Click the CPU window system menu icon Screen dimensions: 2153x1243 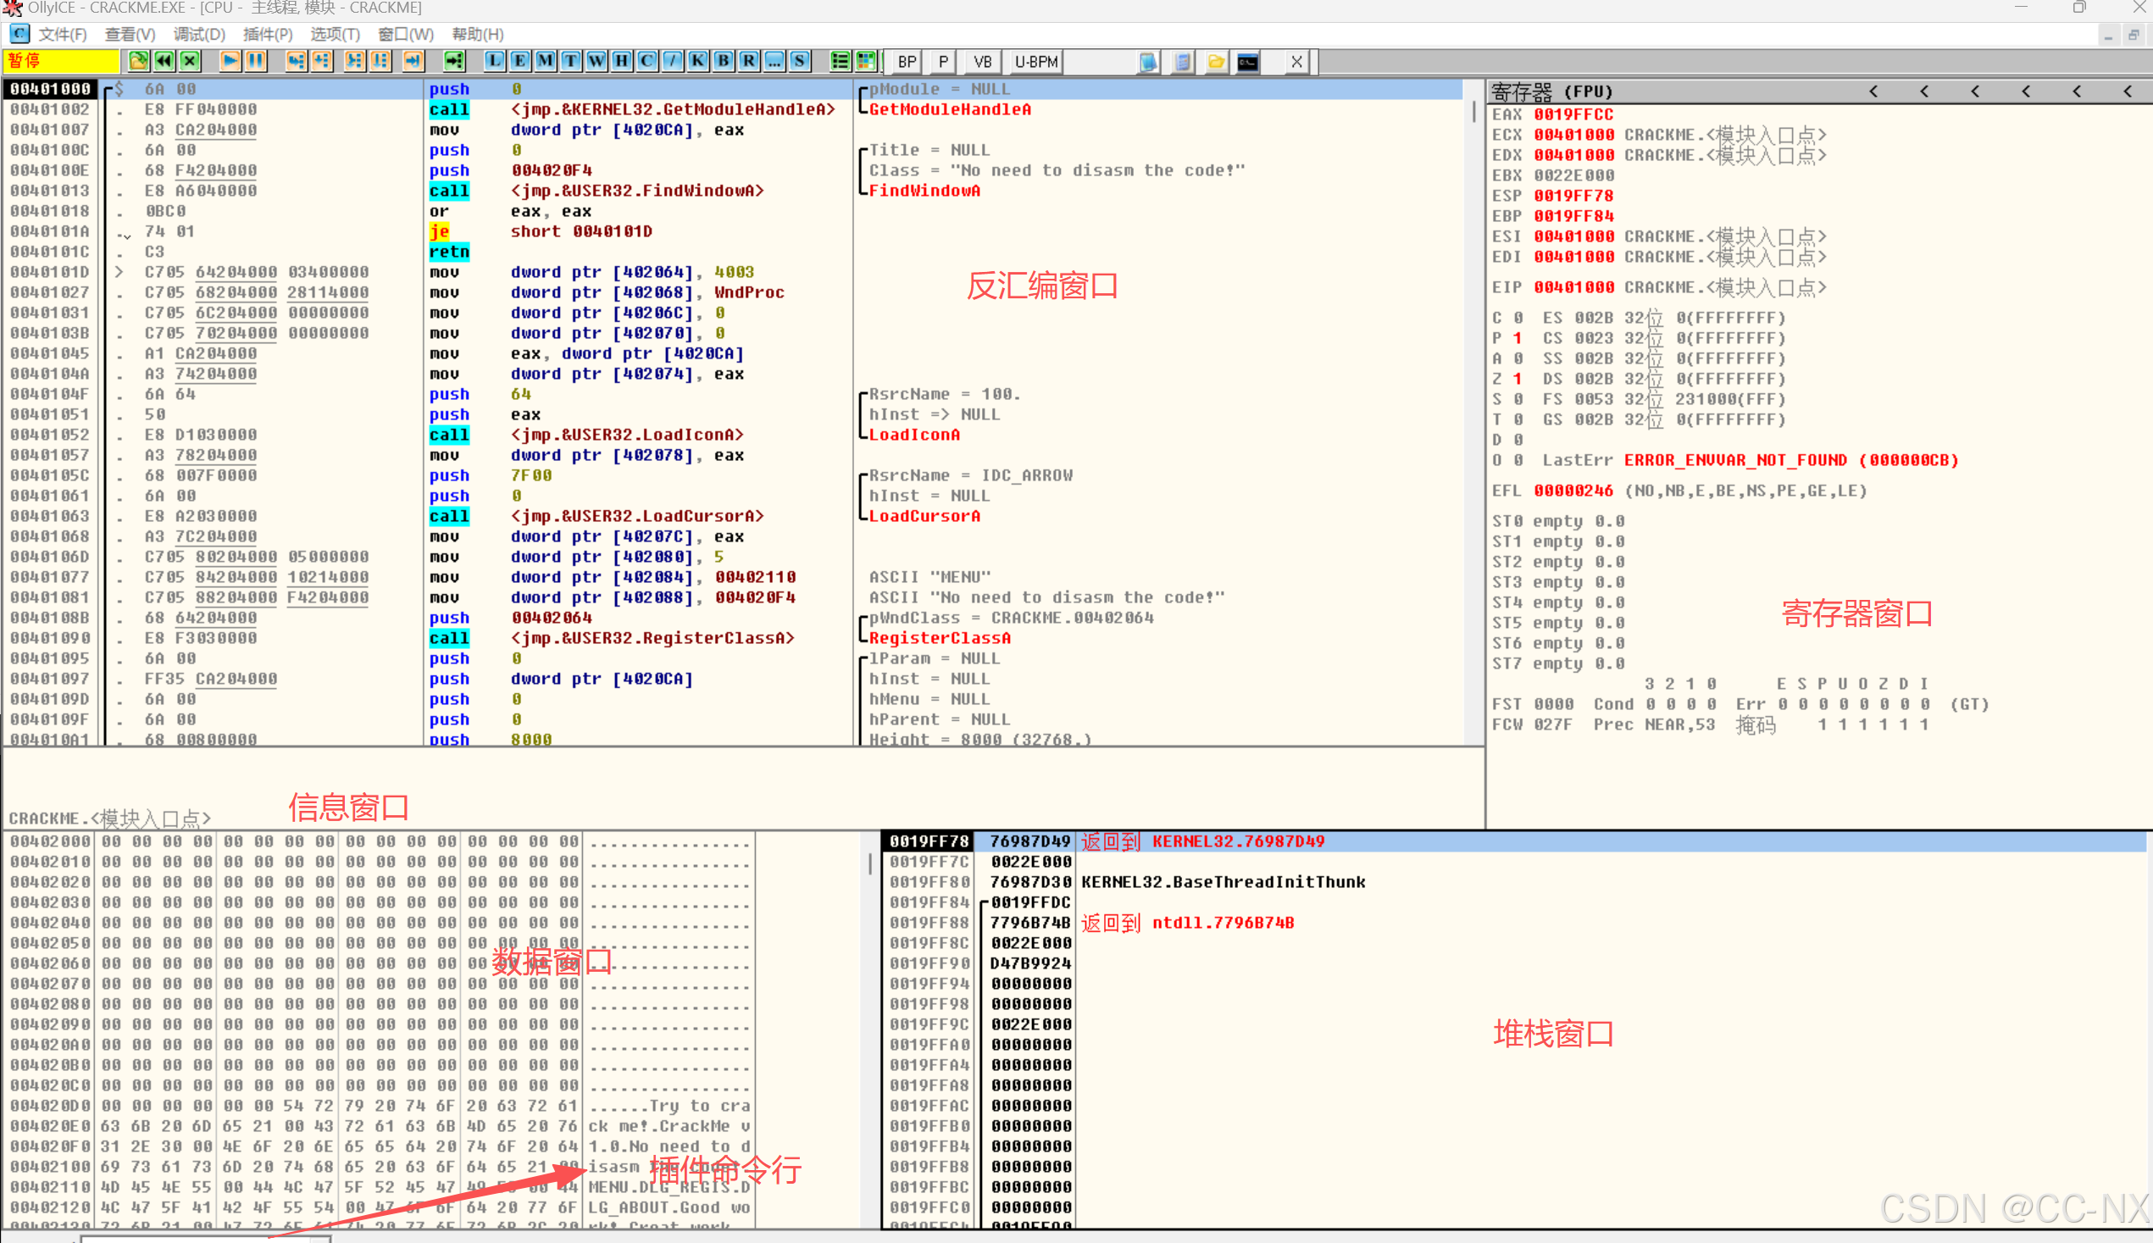[x=19, y=33]
